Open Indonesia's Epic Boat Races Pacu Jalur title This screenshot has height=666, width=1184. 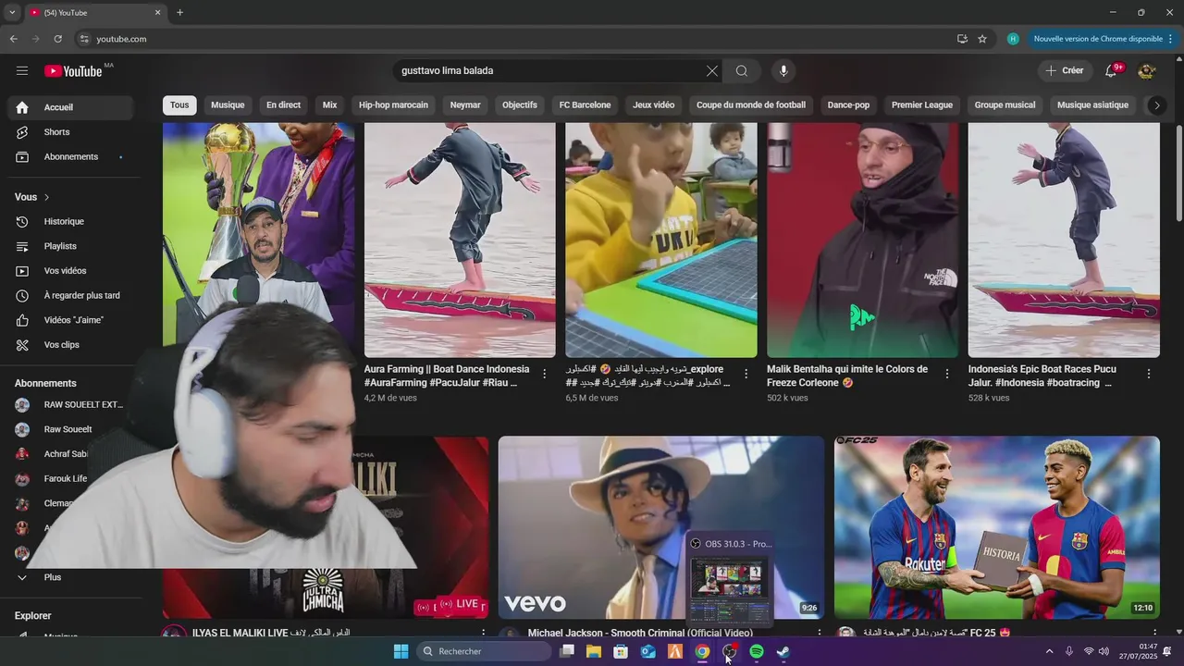point(1042,376)
